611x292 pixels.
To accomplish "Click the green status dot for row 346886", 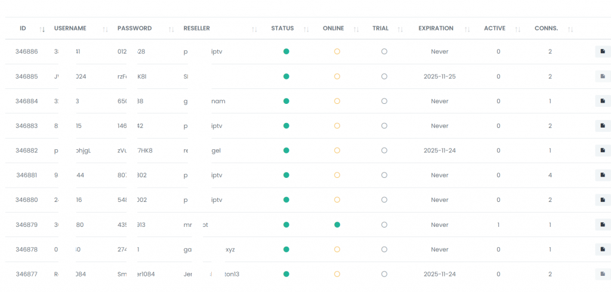I will 286,51.
